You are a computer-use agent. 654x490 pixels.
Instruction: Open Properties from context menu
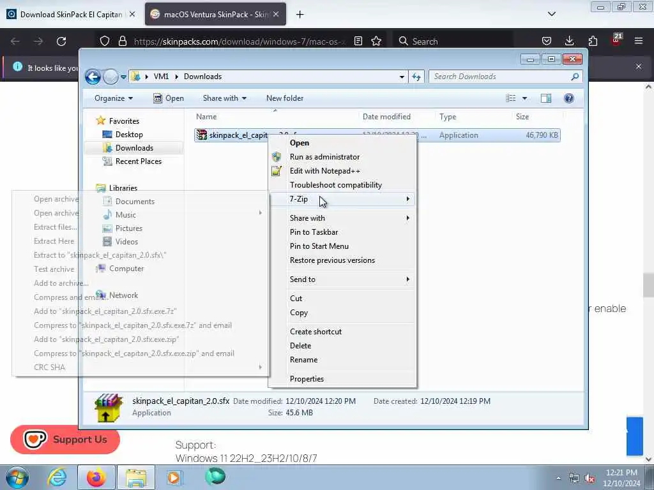342,379
